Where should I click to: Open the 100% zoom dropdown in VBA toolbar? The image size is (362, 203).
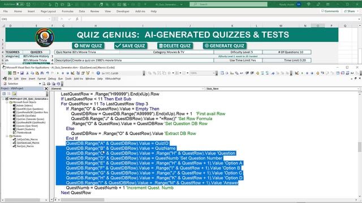pos(214,73)
